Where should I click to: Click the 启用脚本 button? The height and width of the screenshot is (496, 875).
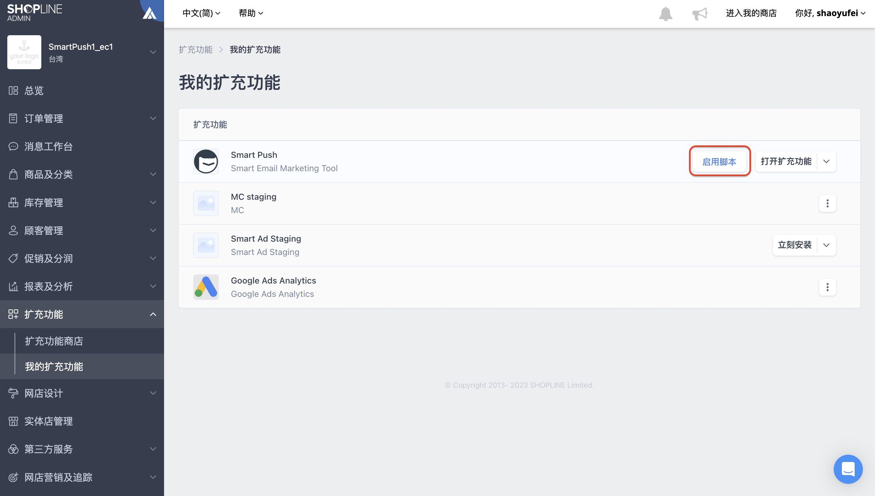tap(719, 161)
